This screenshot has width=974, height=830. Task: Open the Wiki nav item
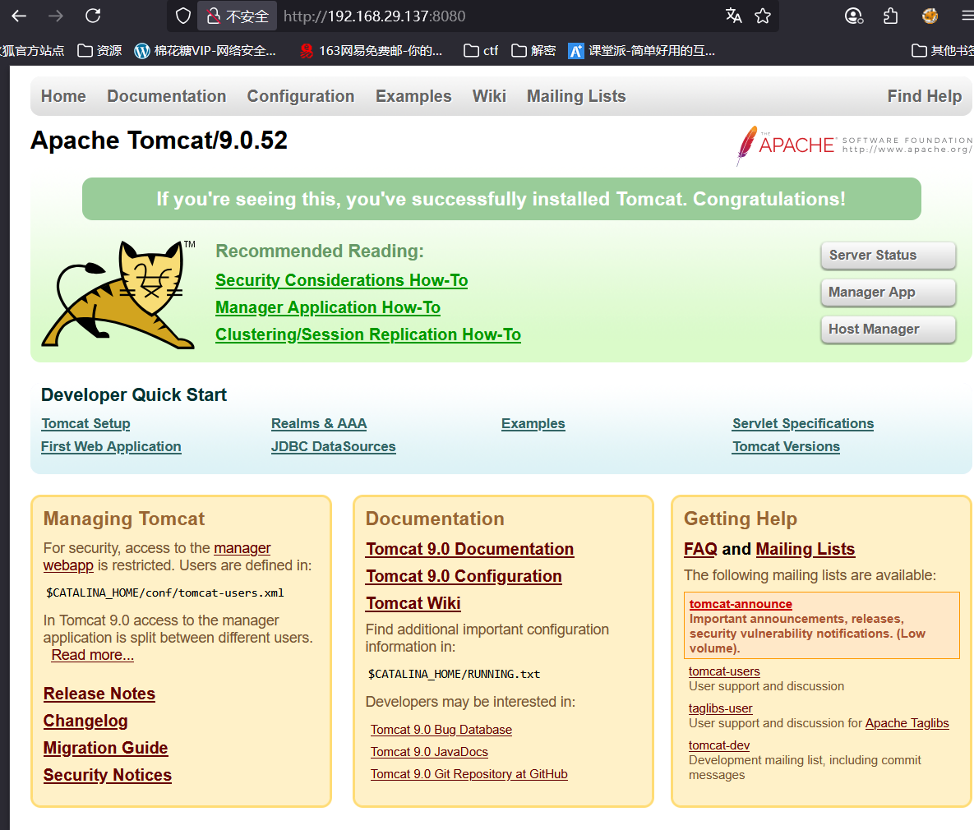[489, 96]
